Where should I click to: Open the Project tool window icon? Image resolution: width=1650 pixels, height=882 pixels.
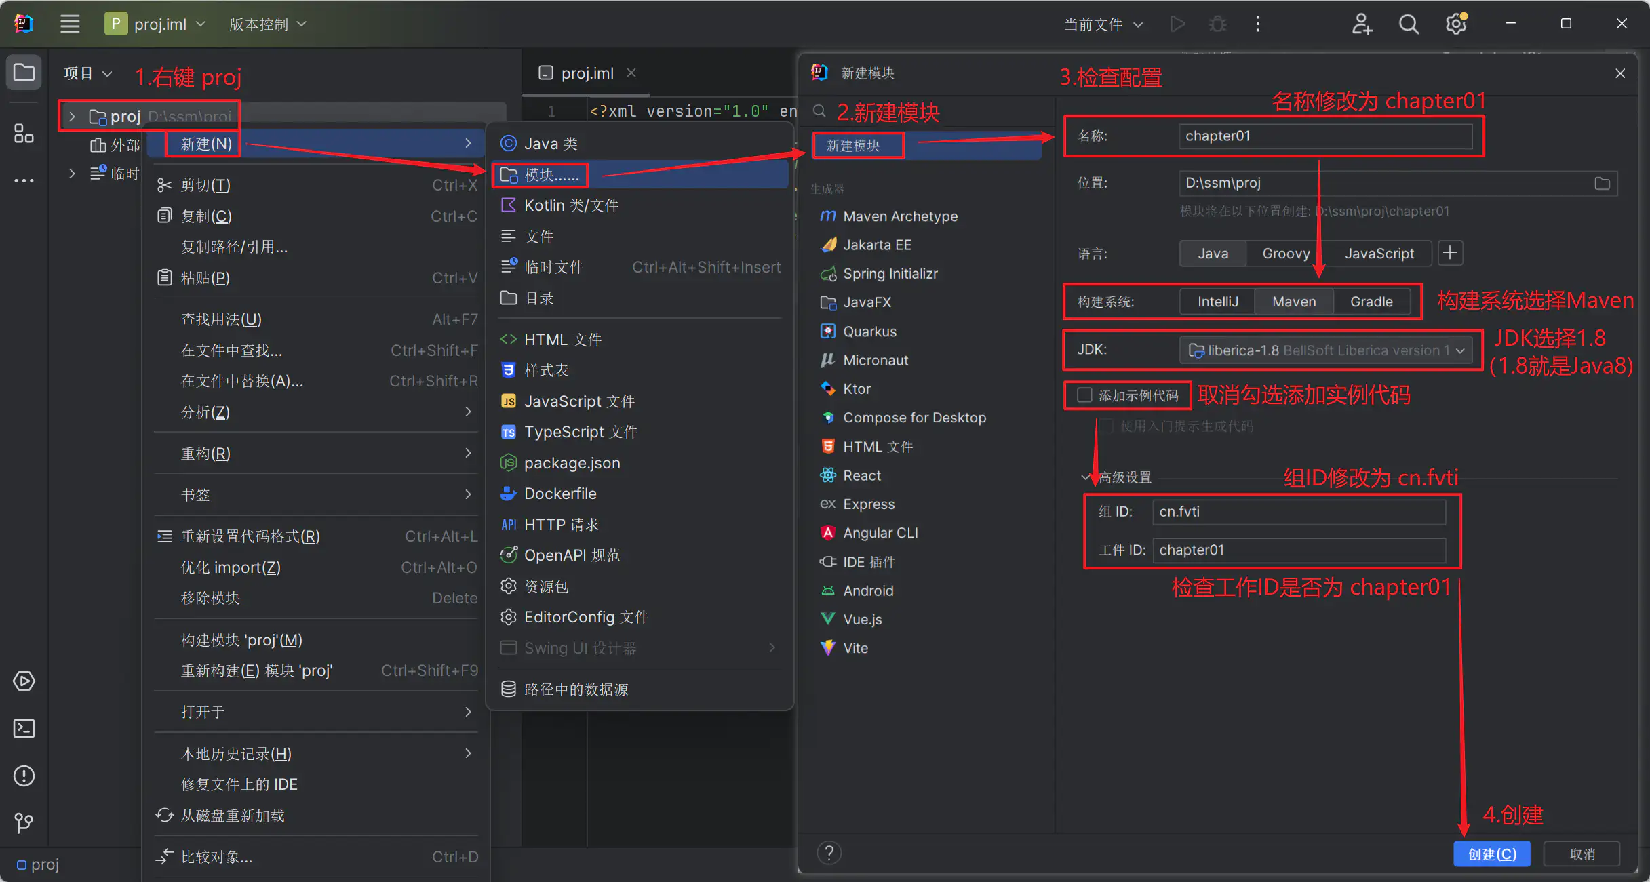24,72
